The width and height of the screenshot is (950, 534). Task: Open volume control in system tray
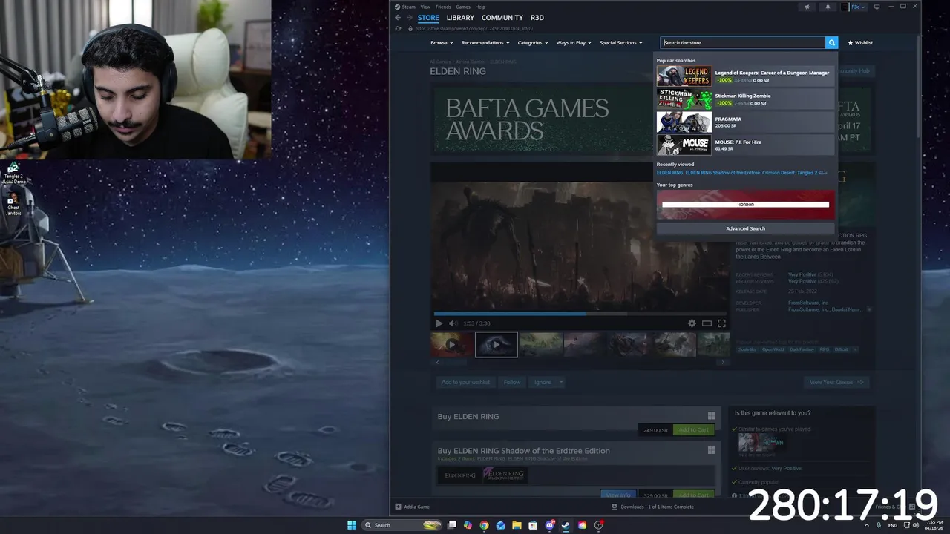(x=917, y=525)
